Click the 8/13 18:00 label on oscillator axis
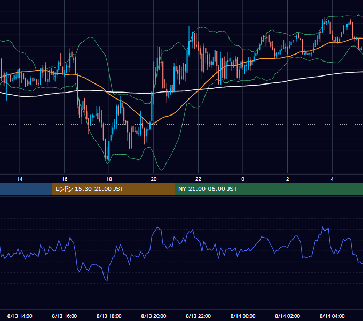Viewport: 363px width, 321px height. [x=109, y=316]
